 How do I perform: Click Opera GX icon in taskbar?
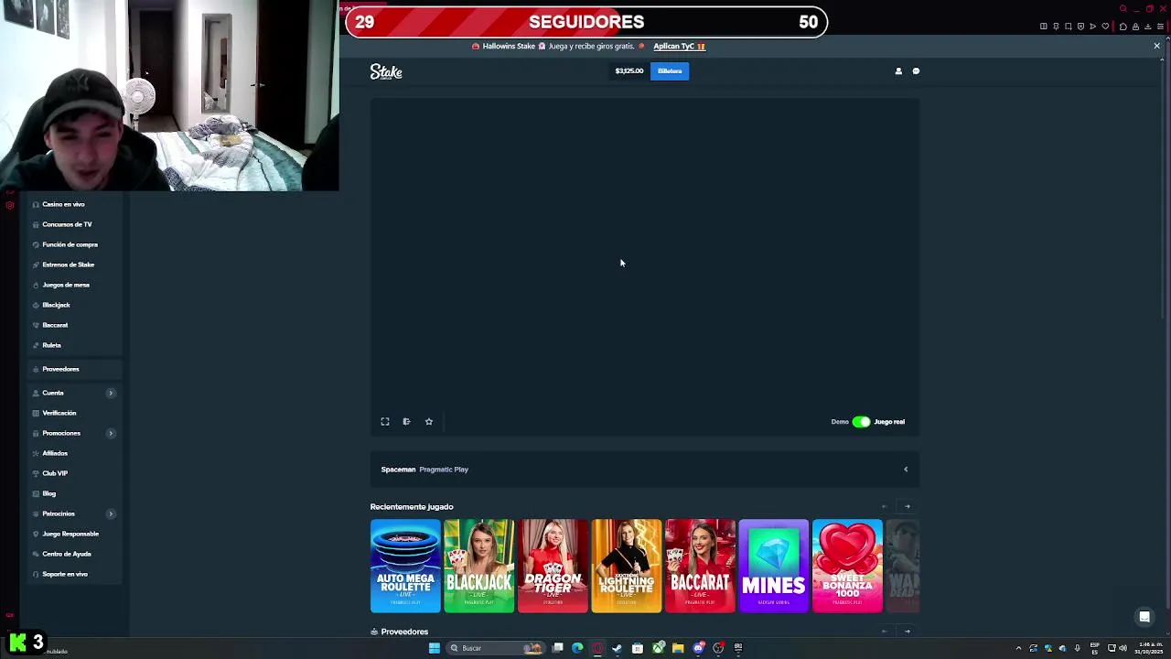(597, 648)
